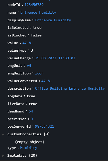Click the engUnitIcon value icon
The image size is (108, 161).
click(39, 73)
